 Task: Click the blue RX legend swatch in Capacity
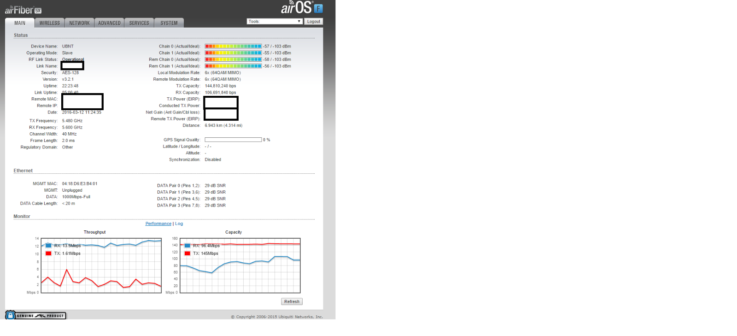[x=187, y=246]
